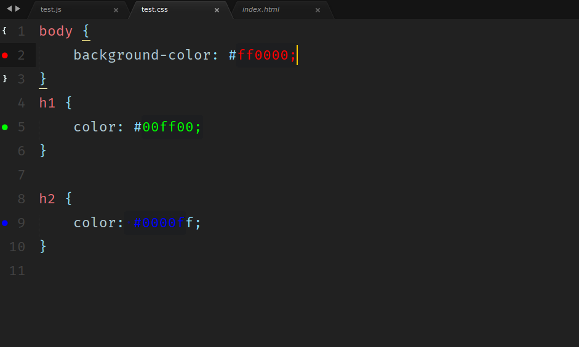Close the test.css tab
579x347 pixels.
(217, 10)
